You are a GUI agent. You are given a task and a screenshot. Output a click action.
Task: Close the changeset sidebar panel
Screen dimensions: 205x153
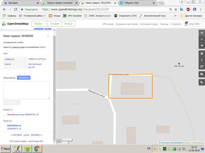point(48,36)
